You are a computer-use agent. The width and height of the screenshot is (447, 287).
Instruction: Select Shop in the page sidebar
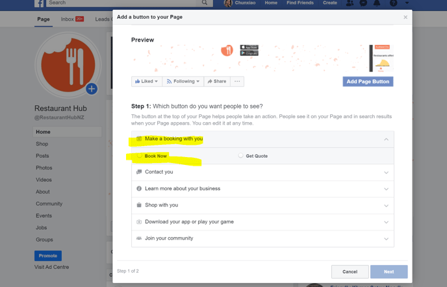(42, 144)
